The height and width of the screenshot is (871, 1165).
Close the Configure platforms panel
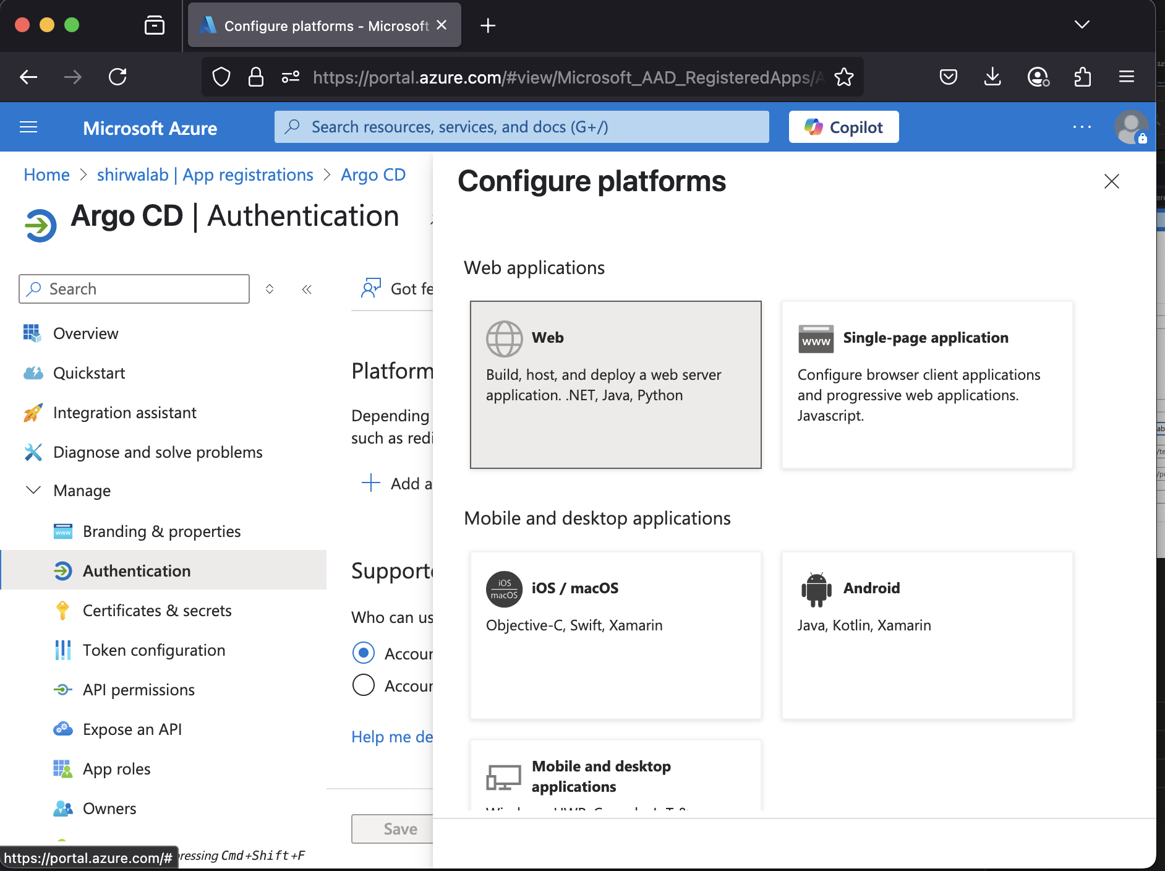(1111, 181)
